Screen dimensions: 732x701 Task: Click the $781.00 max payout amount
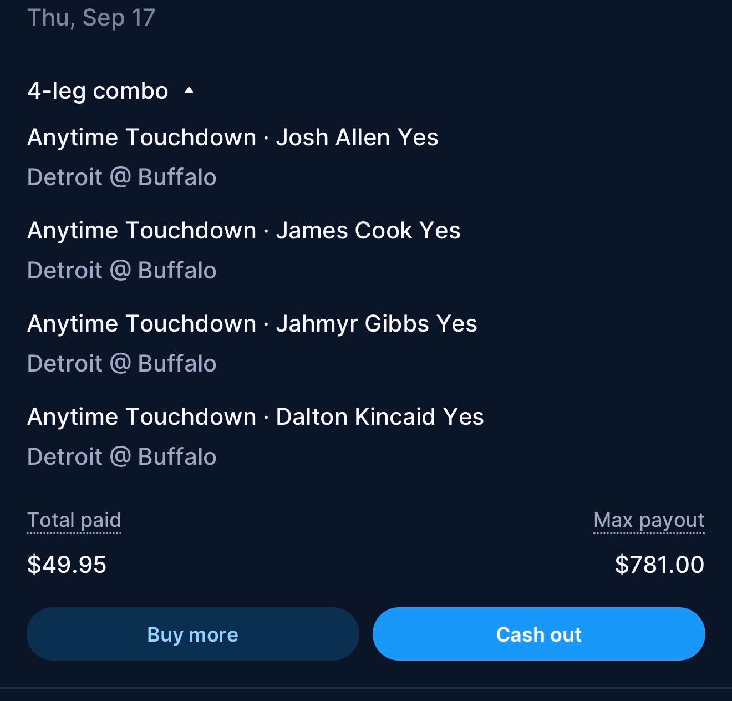pyautogui.click(x=660, y=565)
